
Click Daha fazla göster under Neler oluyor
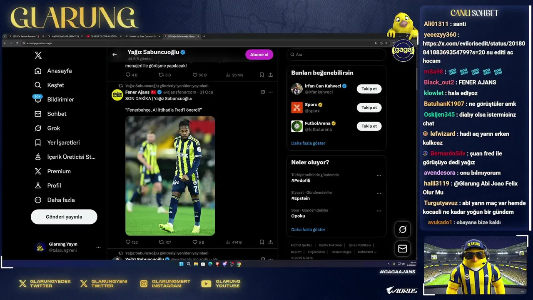(x=308, y=230)
